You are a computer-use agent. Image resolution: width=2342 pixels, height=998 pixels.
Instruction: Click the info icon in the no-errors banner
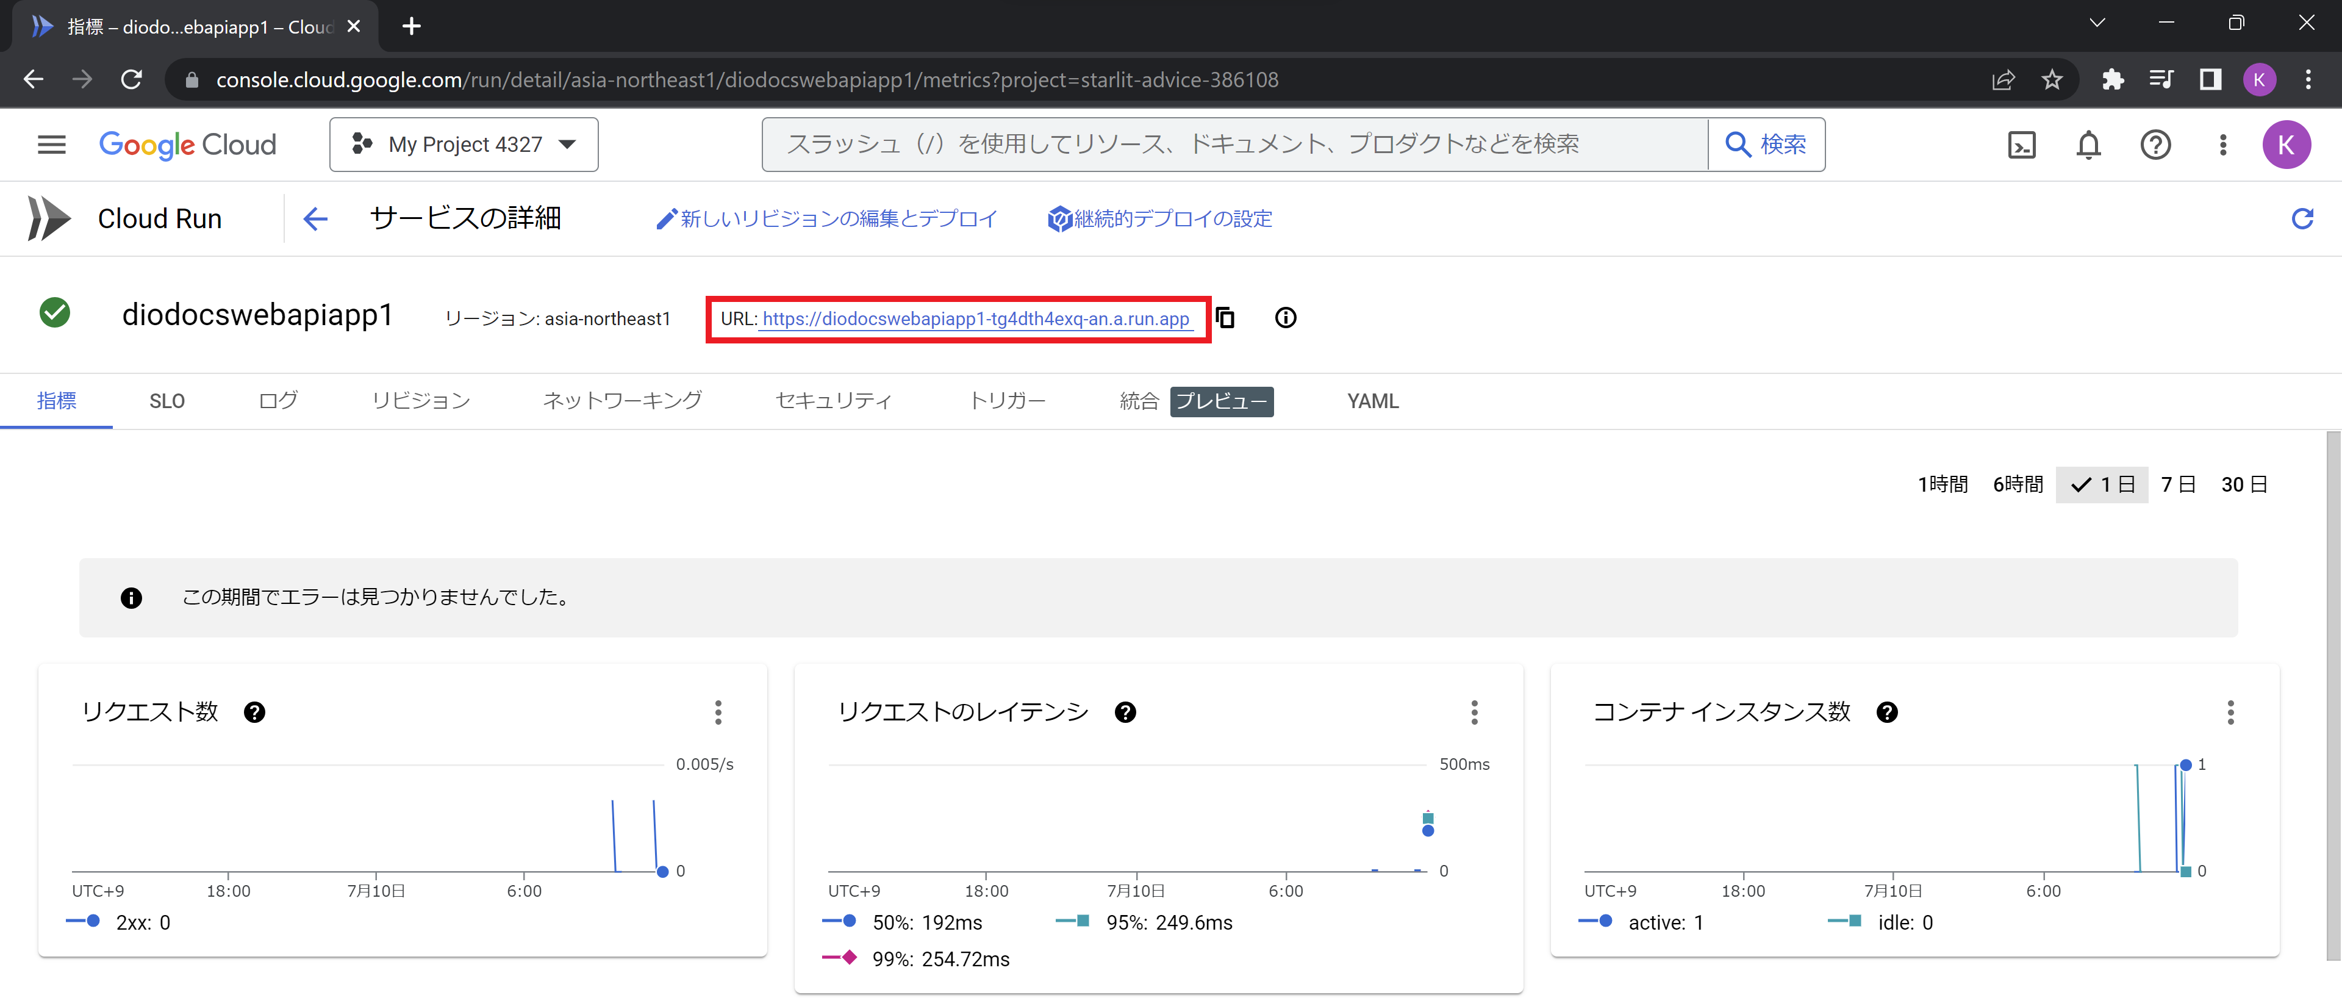click(131, 598)
